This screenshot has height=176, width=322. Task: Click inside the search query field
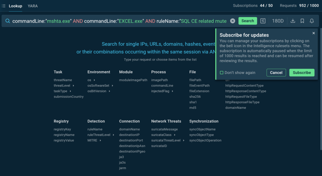pyautogui.click(x=119, y=21)
